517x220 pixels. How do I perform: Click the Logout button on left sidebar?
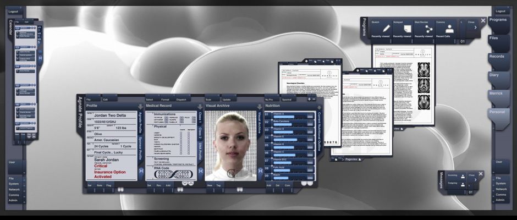pos(13,11)
